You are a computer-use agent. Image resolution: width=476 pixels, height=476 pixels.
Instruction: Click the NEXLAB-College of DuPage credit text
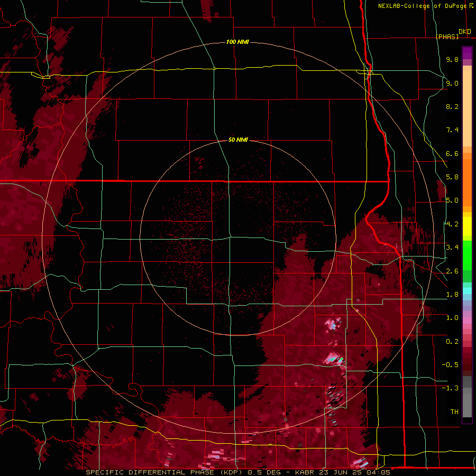[423, 6]
